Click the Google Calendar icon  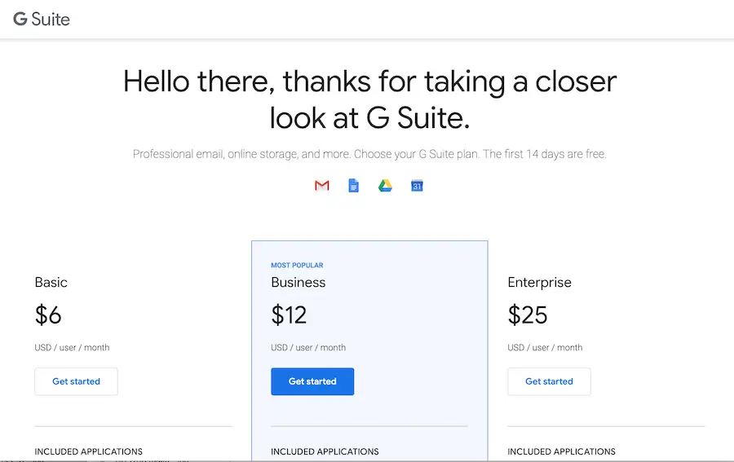[x=417, y=186]
